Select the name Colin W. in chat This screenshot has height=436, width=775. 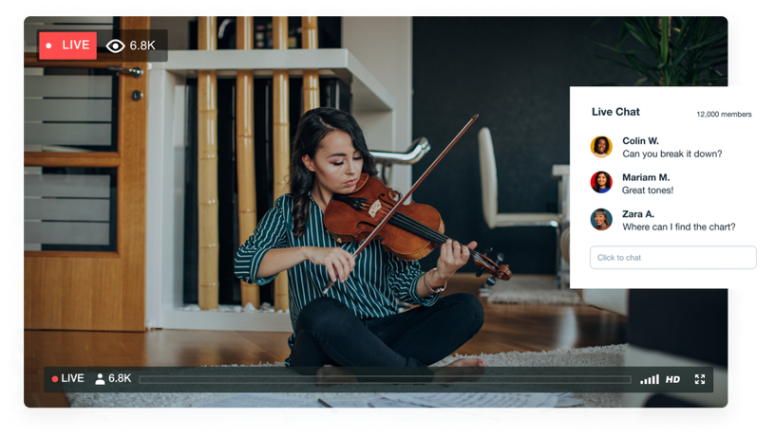coord(640,141)
